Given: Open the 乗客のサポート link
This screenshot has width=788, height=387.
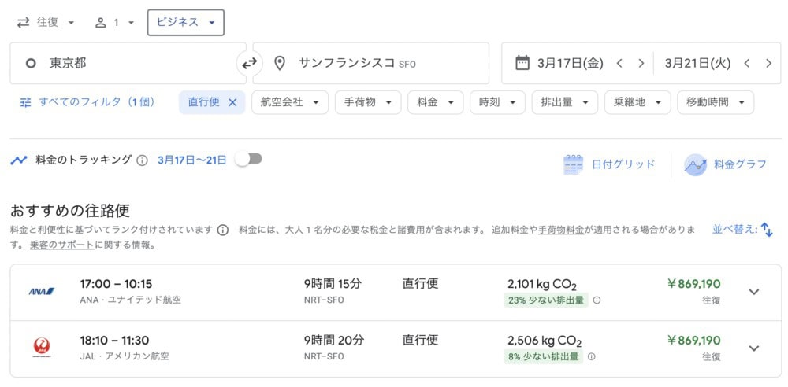Looking at the screenshot, I should click(x=61, y=246).
